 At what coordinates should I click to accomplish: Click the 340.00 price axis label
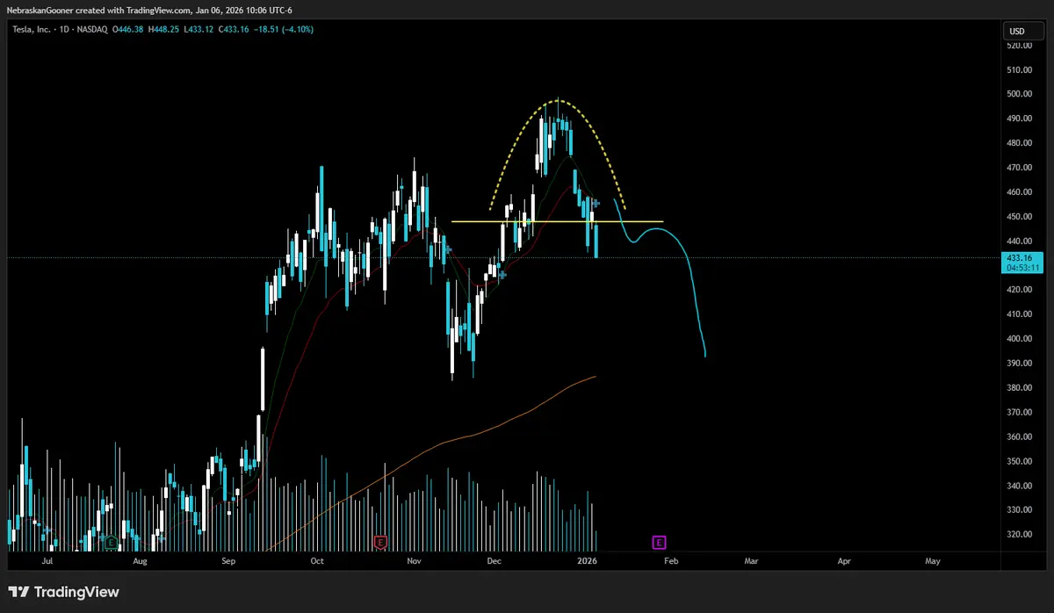coord(1020,487)
